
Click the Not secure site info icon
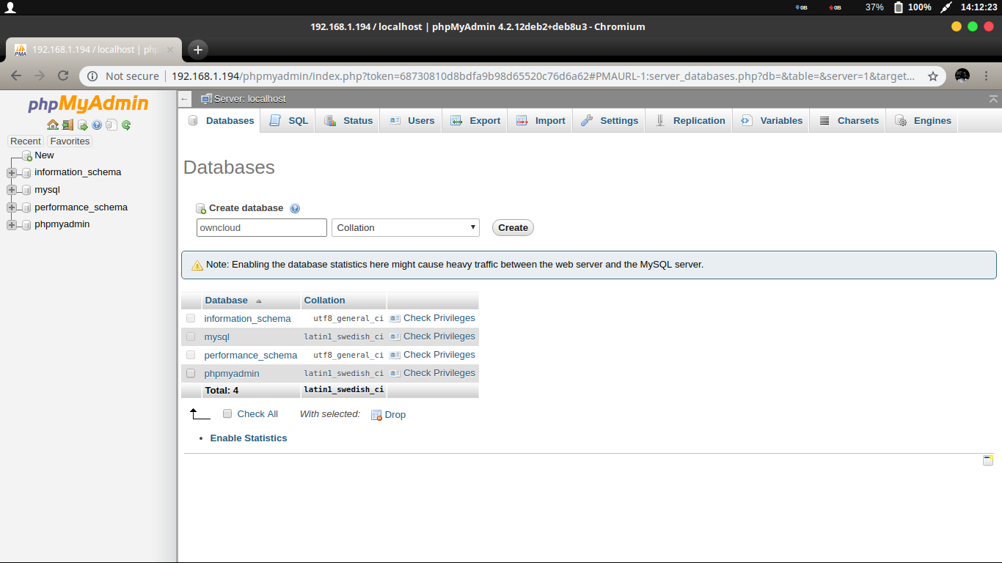(x=92, y=76)
